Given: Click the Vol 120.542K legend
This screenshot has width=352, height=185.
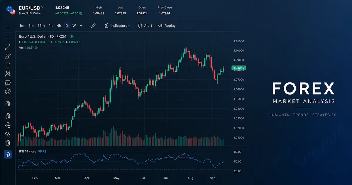Looking at the screenshot, I should (x=29, y=48).
